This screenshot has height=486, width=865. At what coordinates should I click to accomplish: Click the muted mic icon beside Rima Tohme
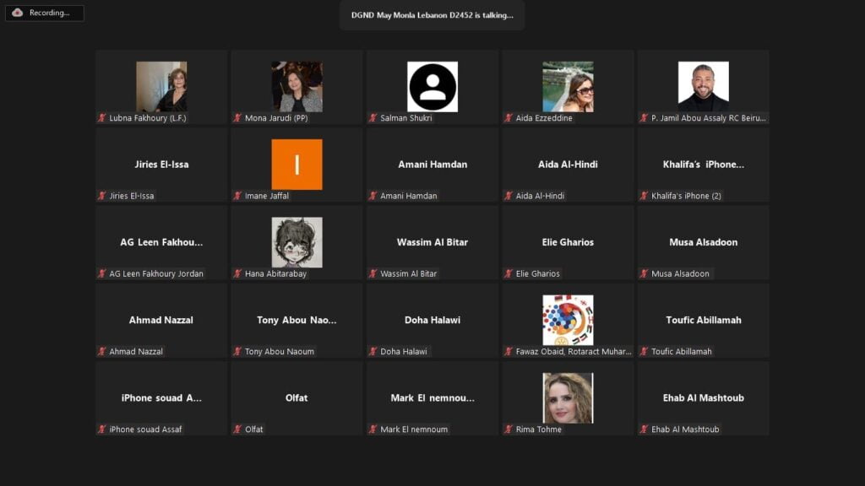(509, 429)
